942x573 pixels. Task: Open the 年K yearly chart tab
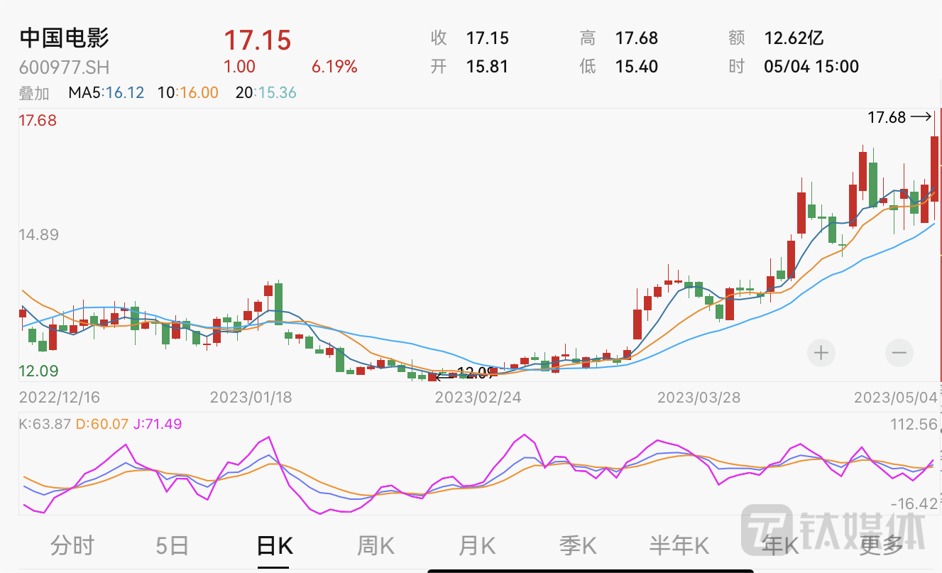780,545
